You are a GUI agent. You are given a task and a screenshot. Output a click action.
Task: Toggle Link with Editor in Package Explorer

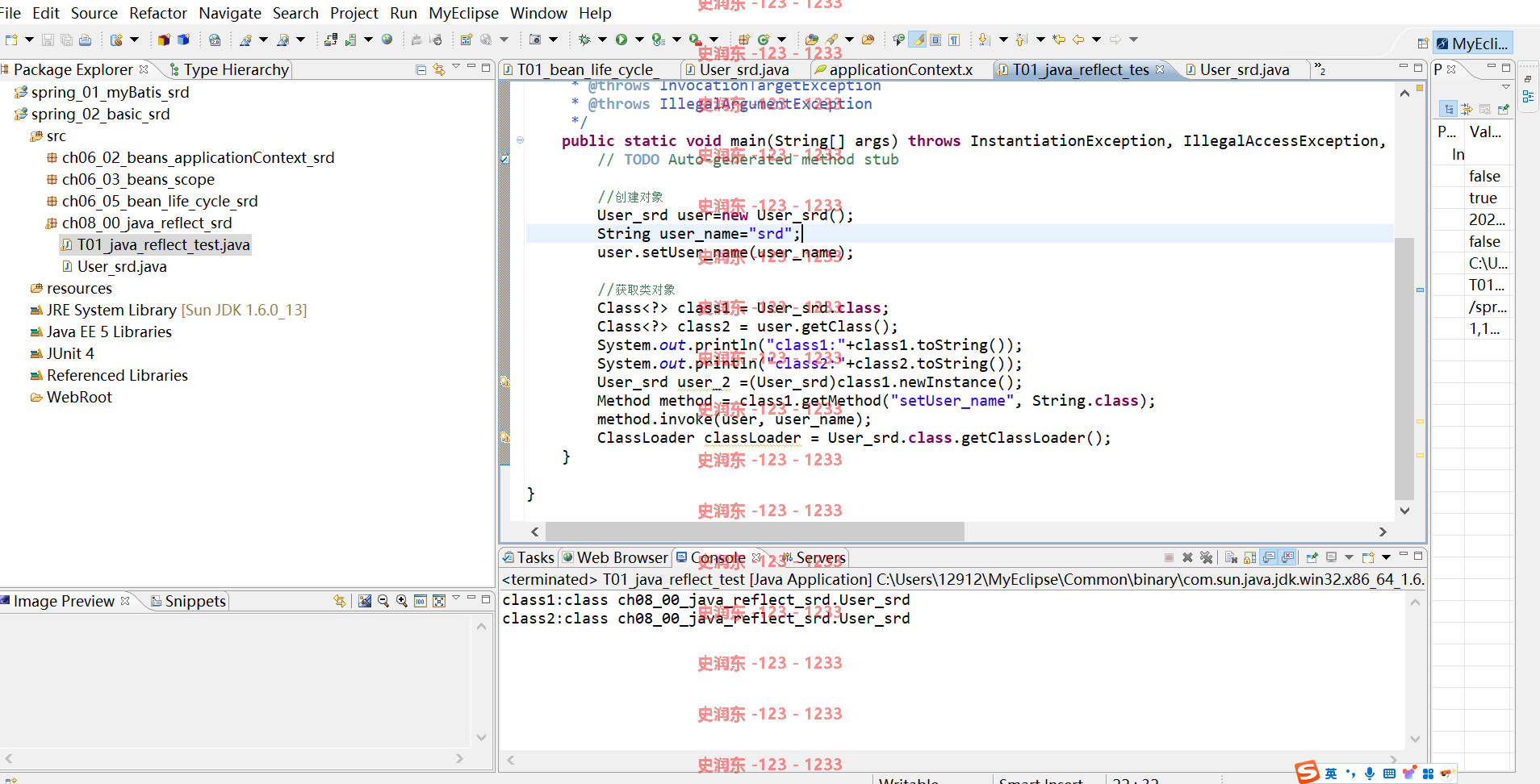439,69
